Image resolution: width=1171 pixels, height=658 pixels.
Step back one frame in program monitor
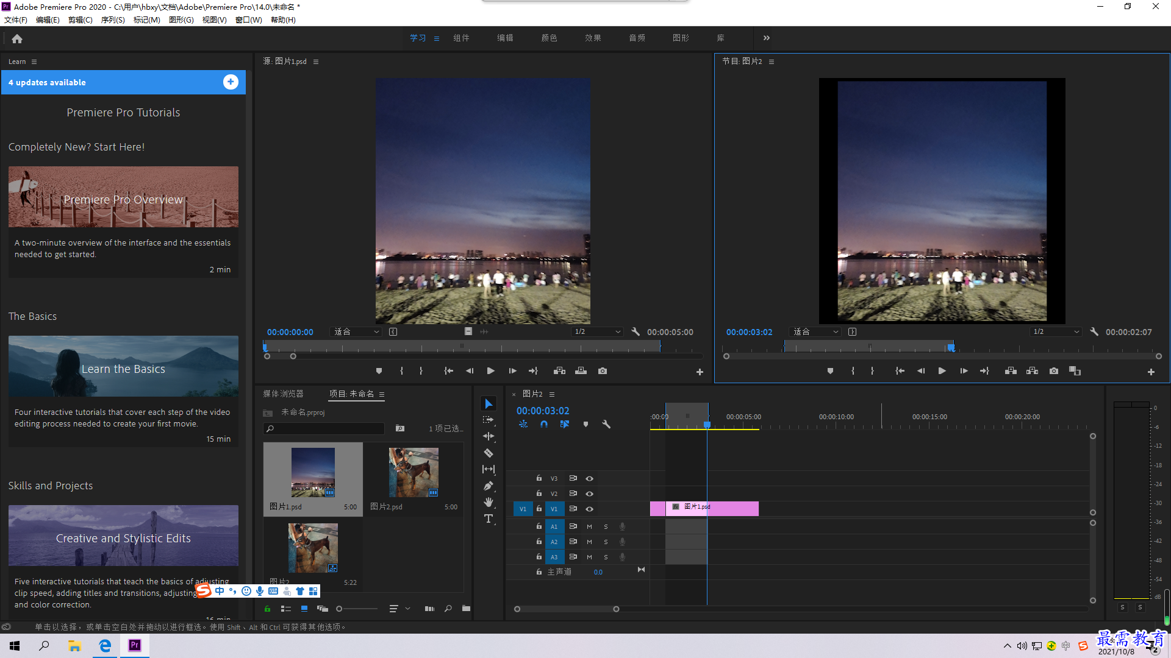click(921, 371)
